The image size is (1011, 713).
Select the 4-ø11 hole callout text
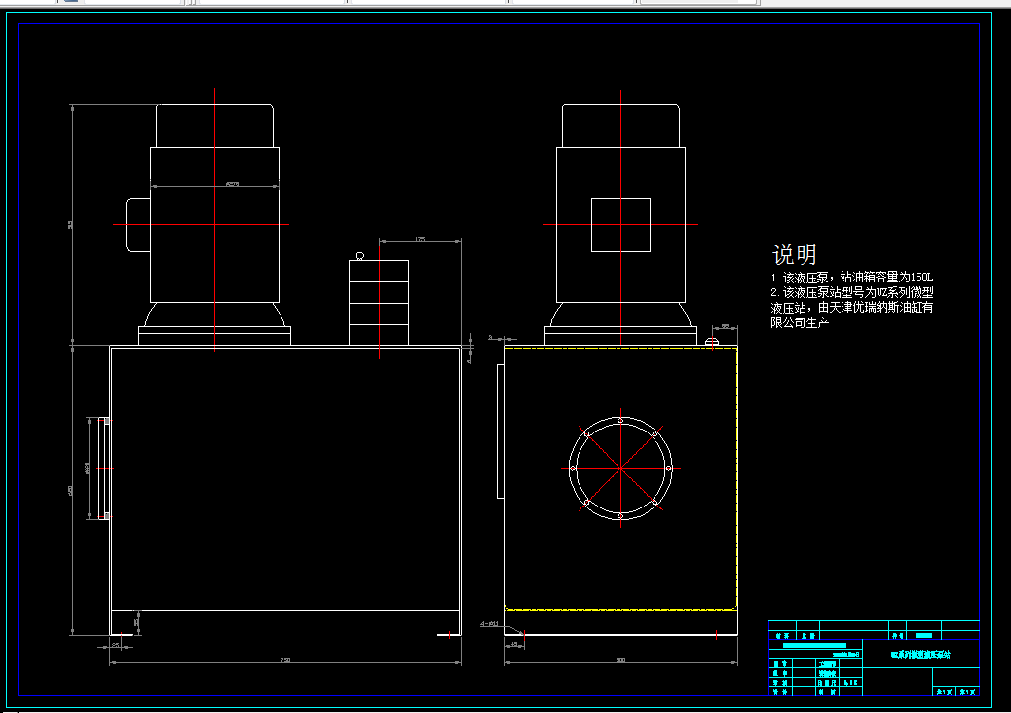tap(489, 624)
